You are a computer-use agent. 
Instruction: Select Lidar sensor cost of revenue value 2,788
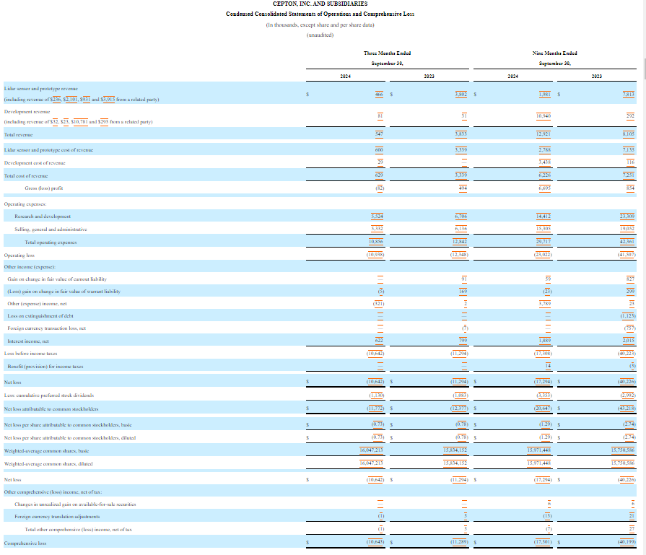tap(546, 149)
